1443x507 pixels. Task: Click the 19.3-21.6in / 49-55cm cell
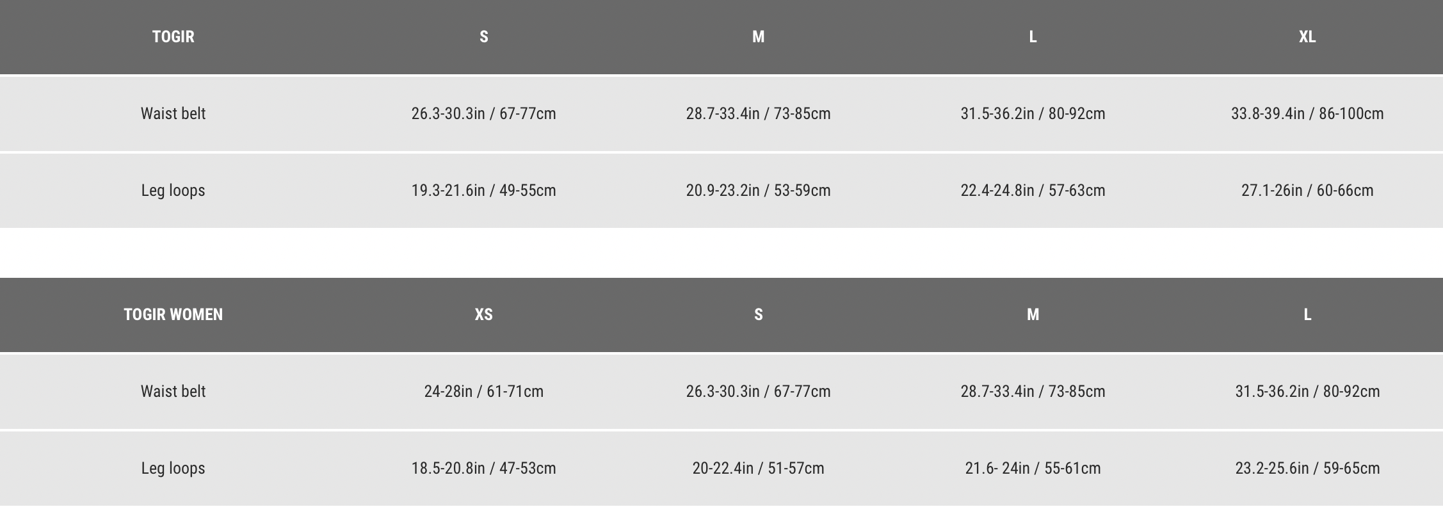pyautogui.click(x=483, y=190)
